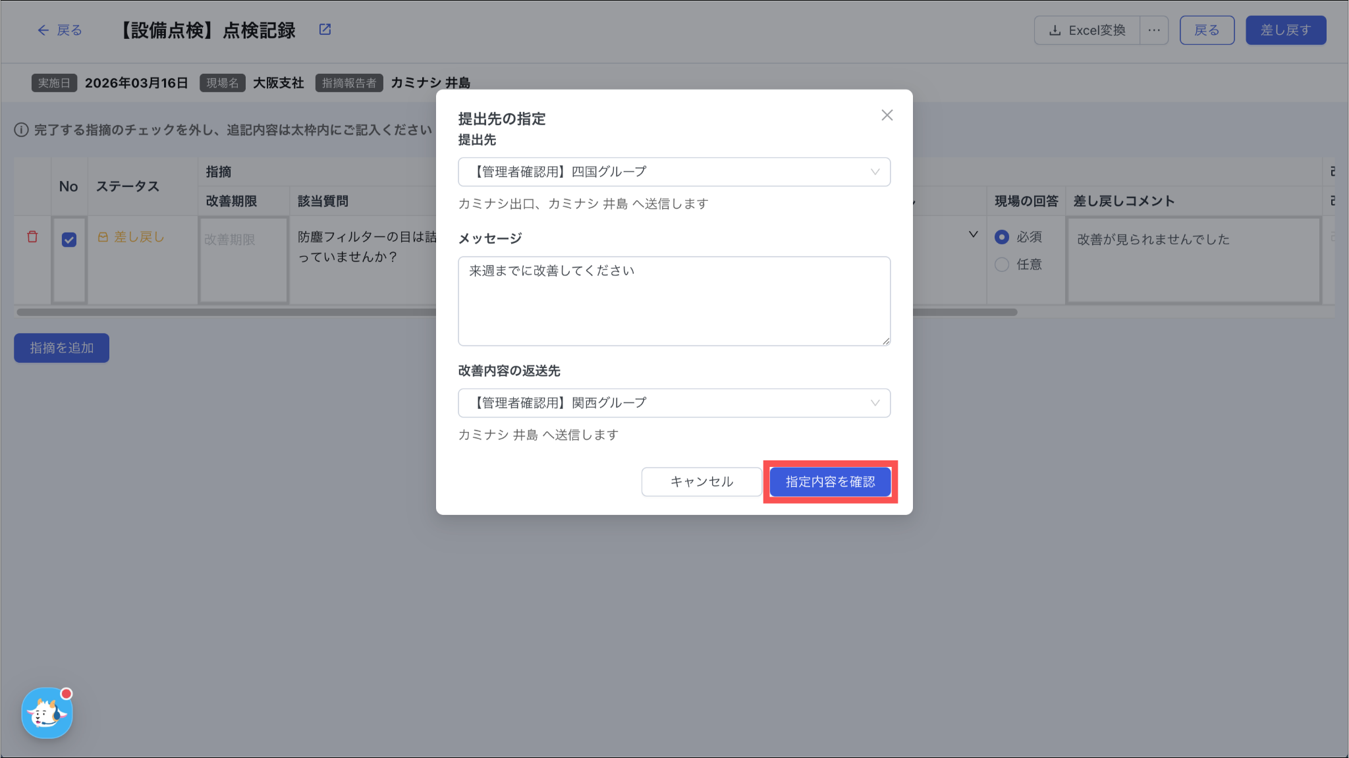
Task: Click the red trash delete icon
Action: (x=32, y=236)
